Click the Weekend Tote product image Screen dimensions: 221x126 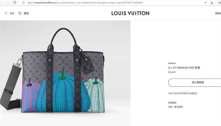click(x=65, y=73)
